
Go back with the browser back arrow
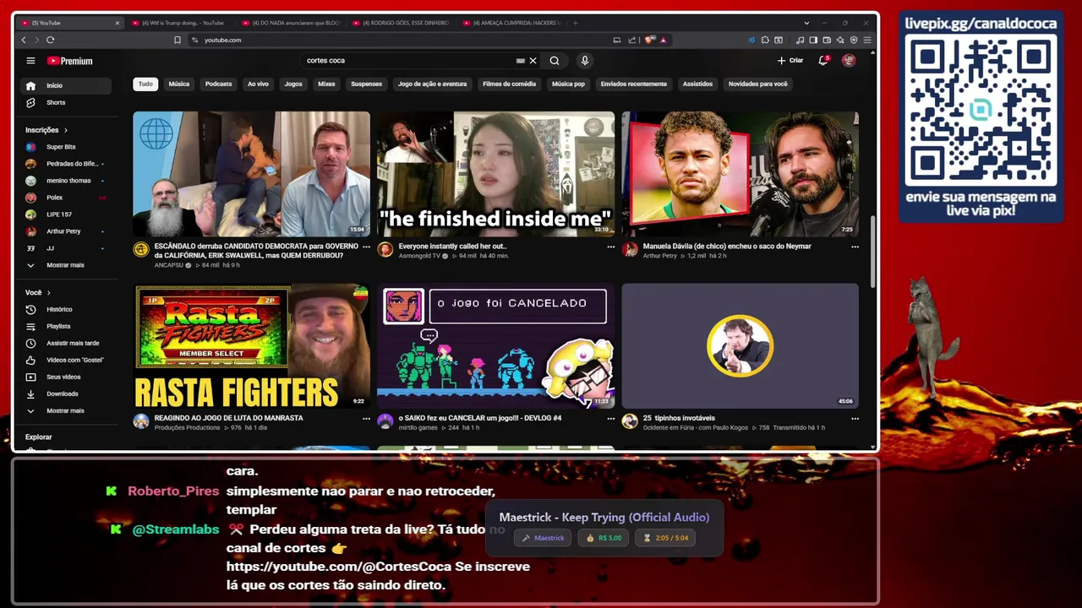coord(24,40)
